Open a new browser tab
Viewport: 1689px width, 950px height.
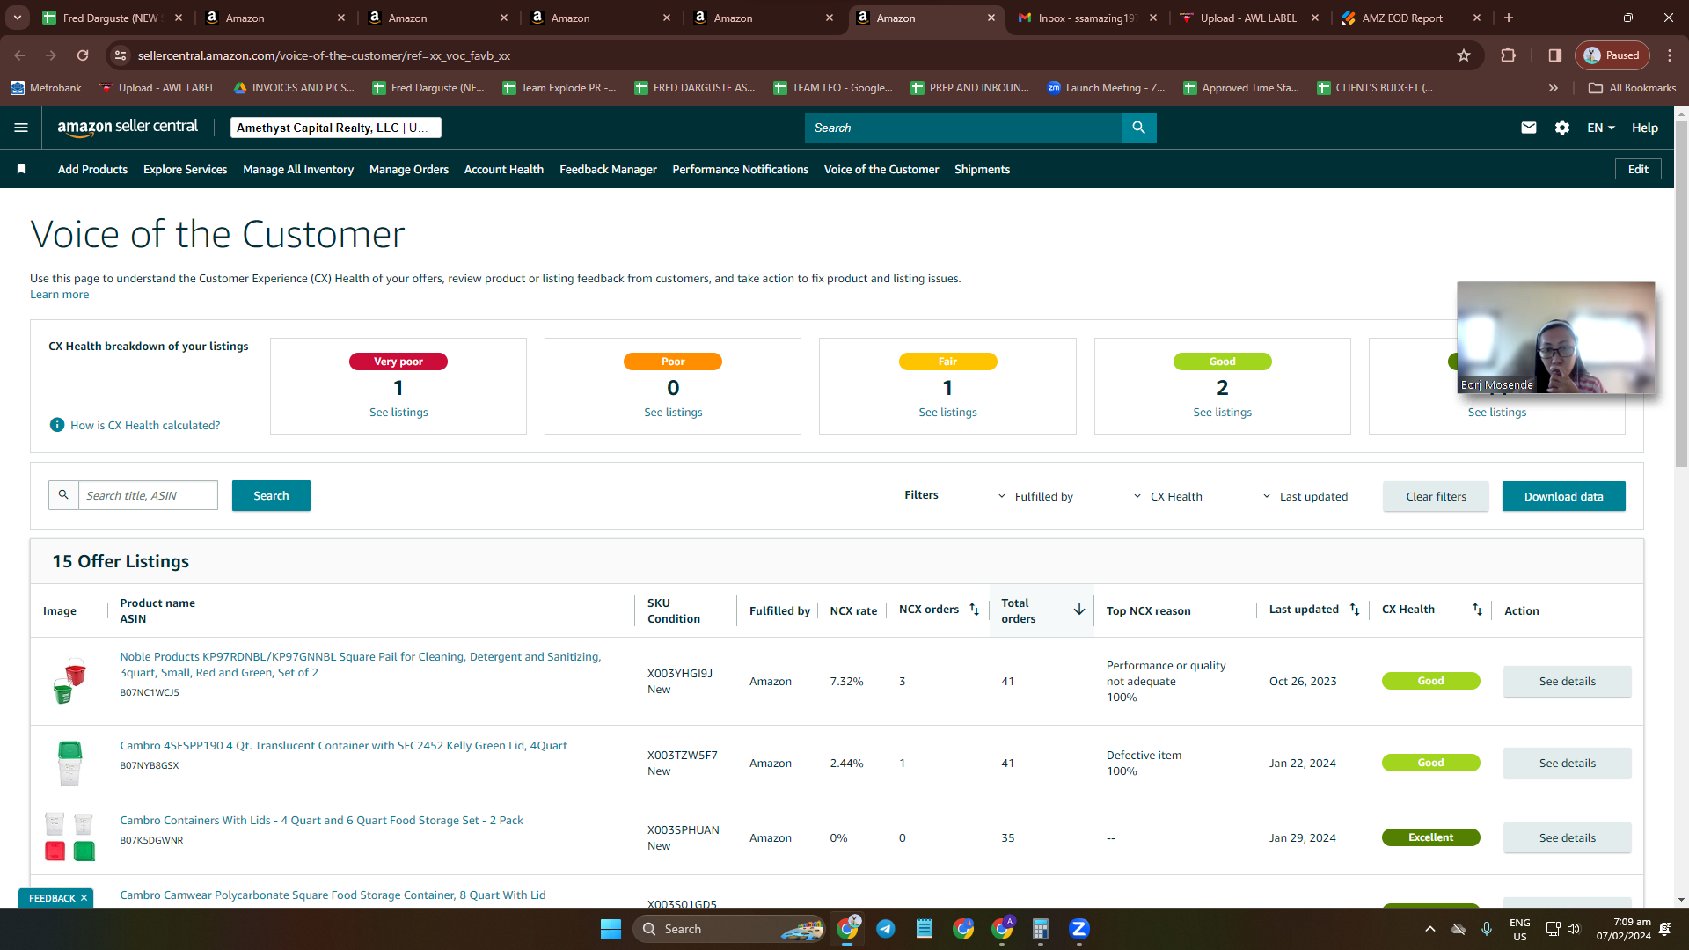[x=1509, y=18]
